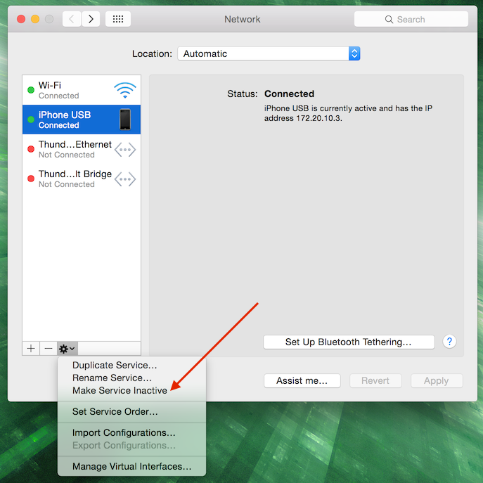The width and height of the screenshot is (483, 483).
Task: Open help with the question mark button
Action: [449, 342]
